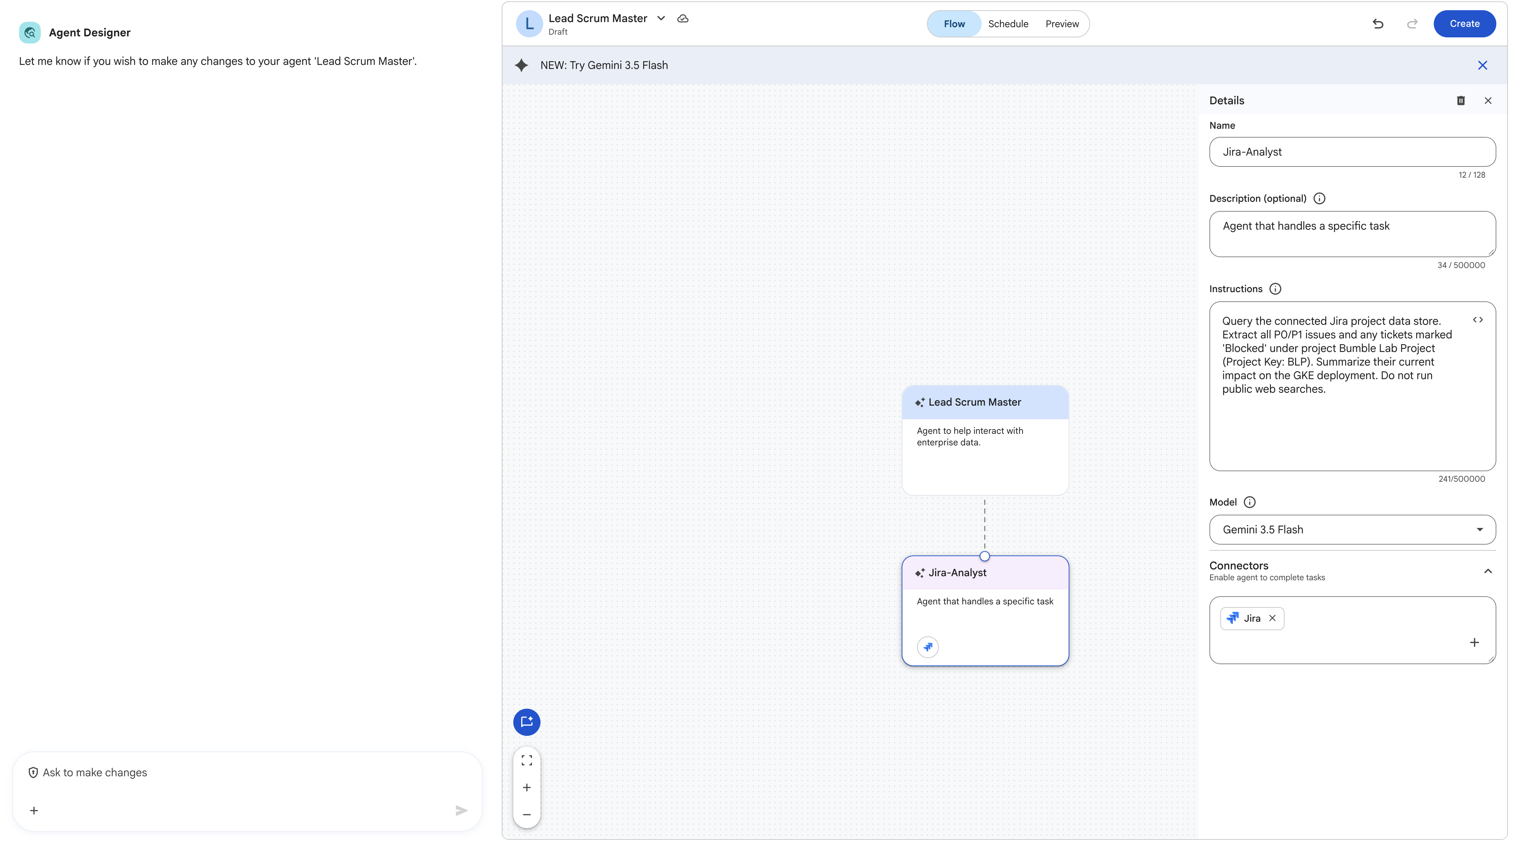
Task: Open the Lead Scrum Master name dropdown
Action: pos(661,18)
